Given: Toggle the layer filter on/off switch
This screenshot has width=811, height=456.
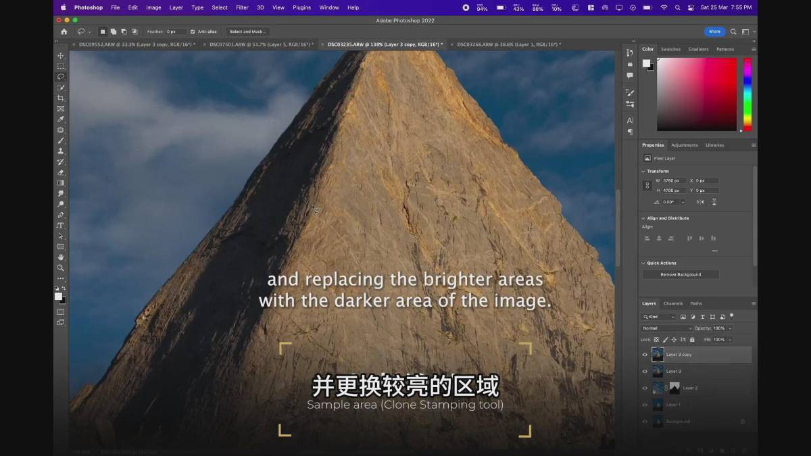Looking at the screenshot, I should coord(732,315).
